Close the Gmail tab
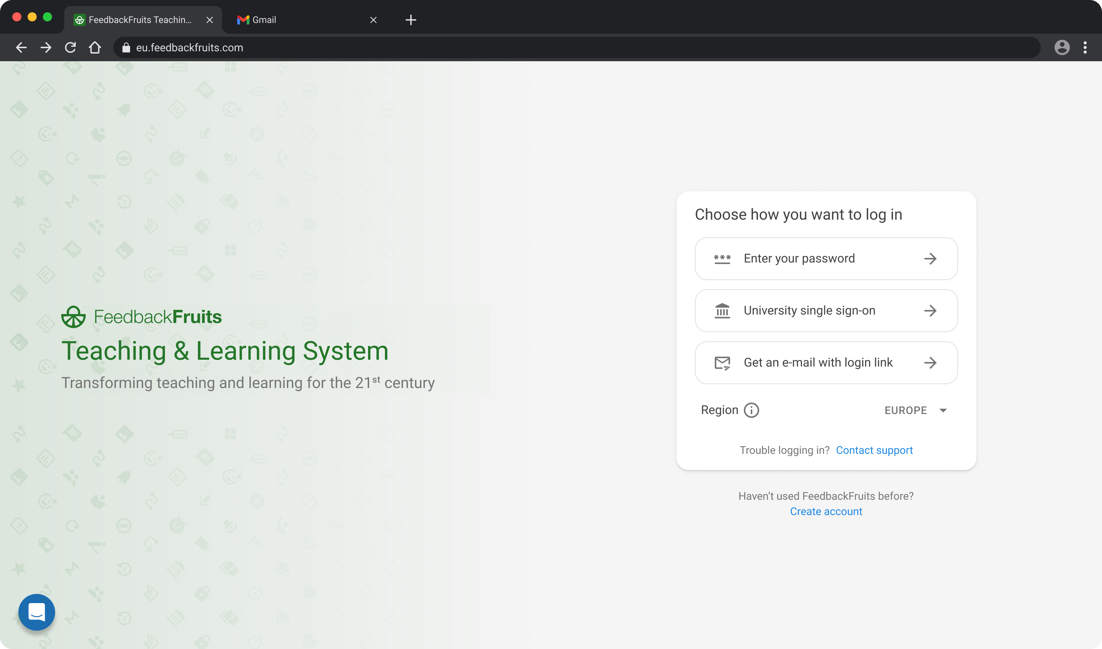Screen dimensions: 1102x649 pyautogui.click(x=373, y=20)
